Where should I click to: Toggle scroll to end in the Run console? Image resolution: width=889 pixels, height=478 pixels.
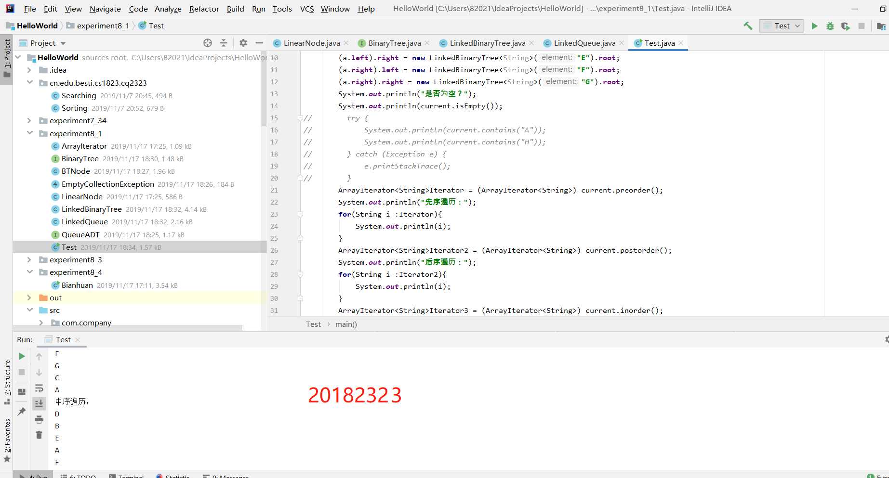pos(39,403)
